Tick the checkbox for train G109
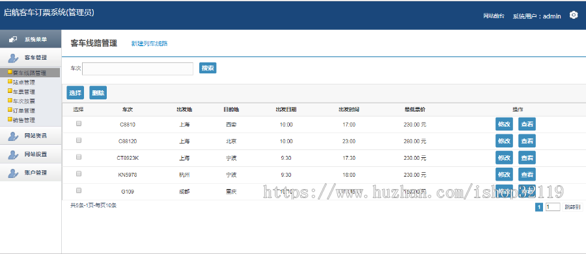Viewport: 586px width, 254px height. pos(79,190)
